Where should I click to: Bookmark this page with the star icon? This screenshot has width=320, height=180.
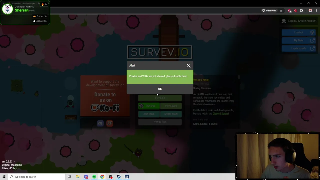click(x=281, y=10)
